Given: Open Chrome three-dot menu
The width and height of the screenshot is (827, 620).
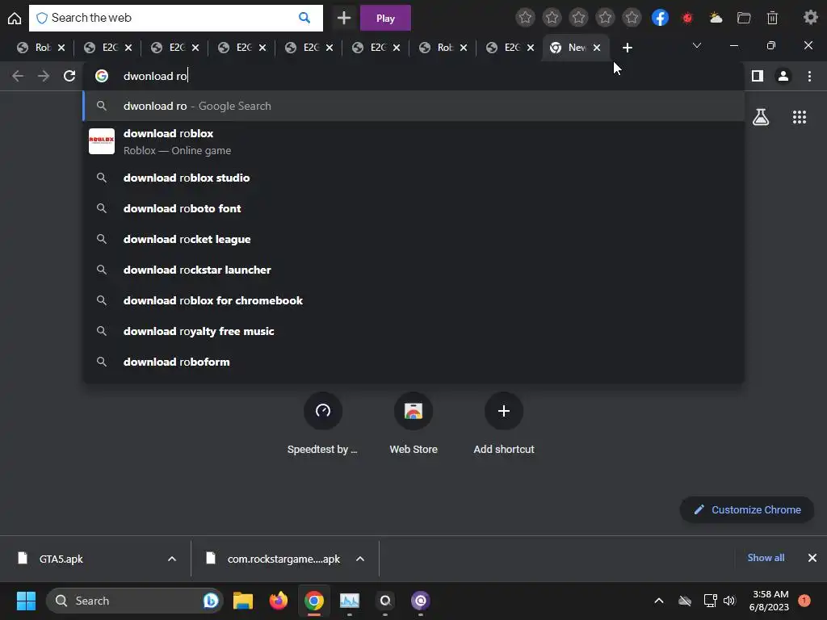Looking at the screenshot, I should [x=809, y=76].
